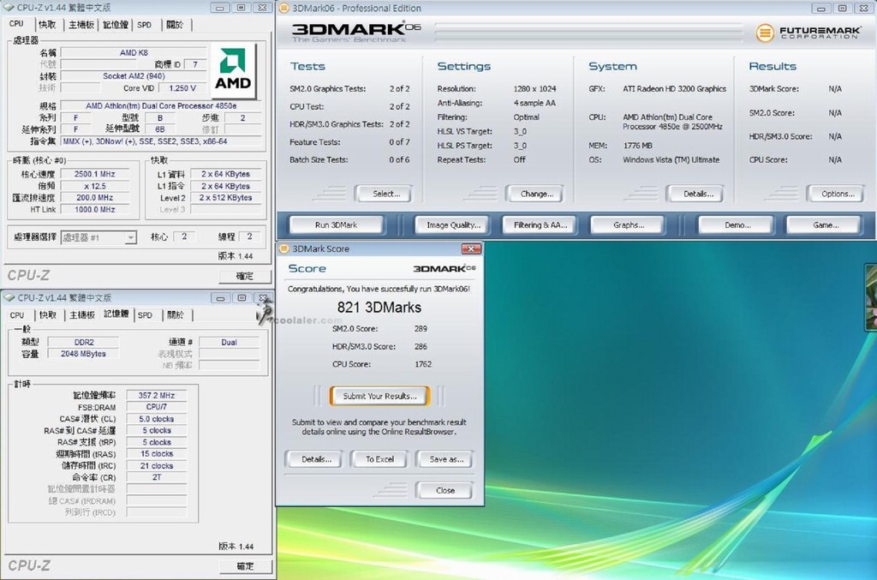Click the HT Link value '1000.0 MHz'
Viewport: 877px width, 580px height.
point(94,210)
